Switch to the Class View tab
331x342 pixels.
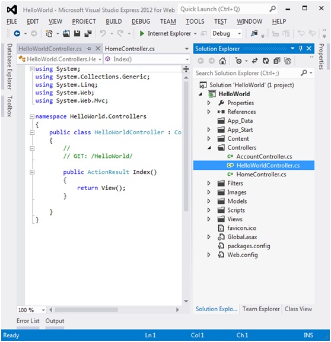298,309
